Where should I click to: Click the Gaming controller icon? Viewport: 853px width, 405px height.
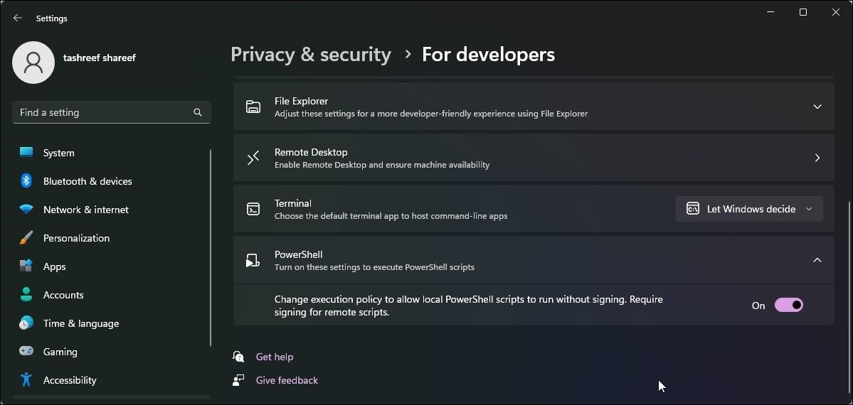click(x=26, y=351)
